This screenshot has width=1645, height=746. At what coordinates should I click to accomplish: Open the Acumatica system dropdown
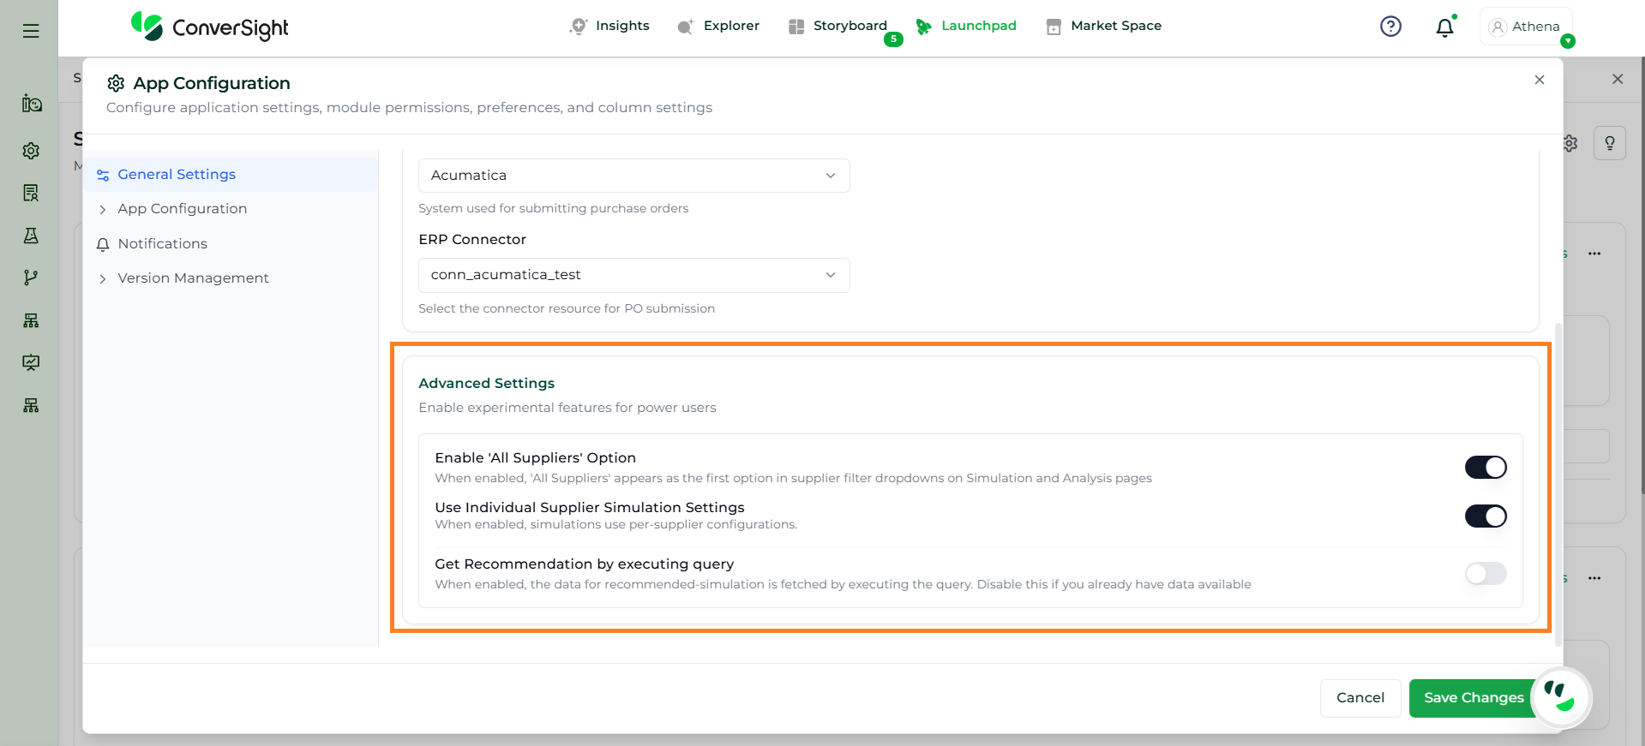pyautogui.click(x=633, y=176)
